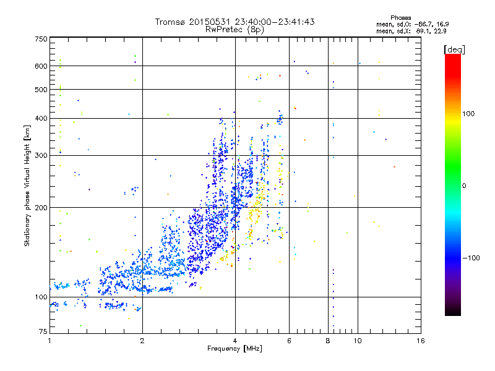Click the 'Stationary phase Virtual Height [km]' axis title
This screenshot has width=495, height=371.
point(27,185)
